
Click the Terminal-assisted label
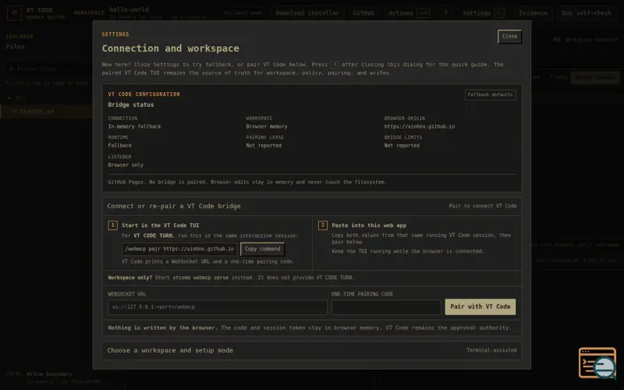tap(491, 350)
